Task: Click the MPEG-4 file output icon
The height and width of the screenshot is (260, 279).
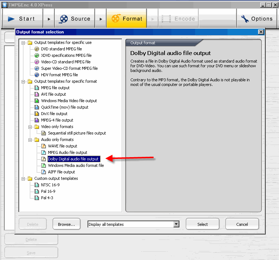Action: (x=37, y=120)
